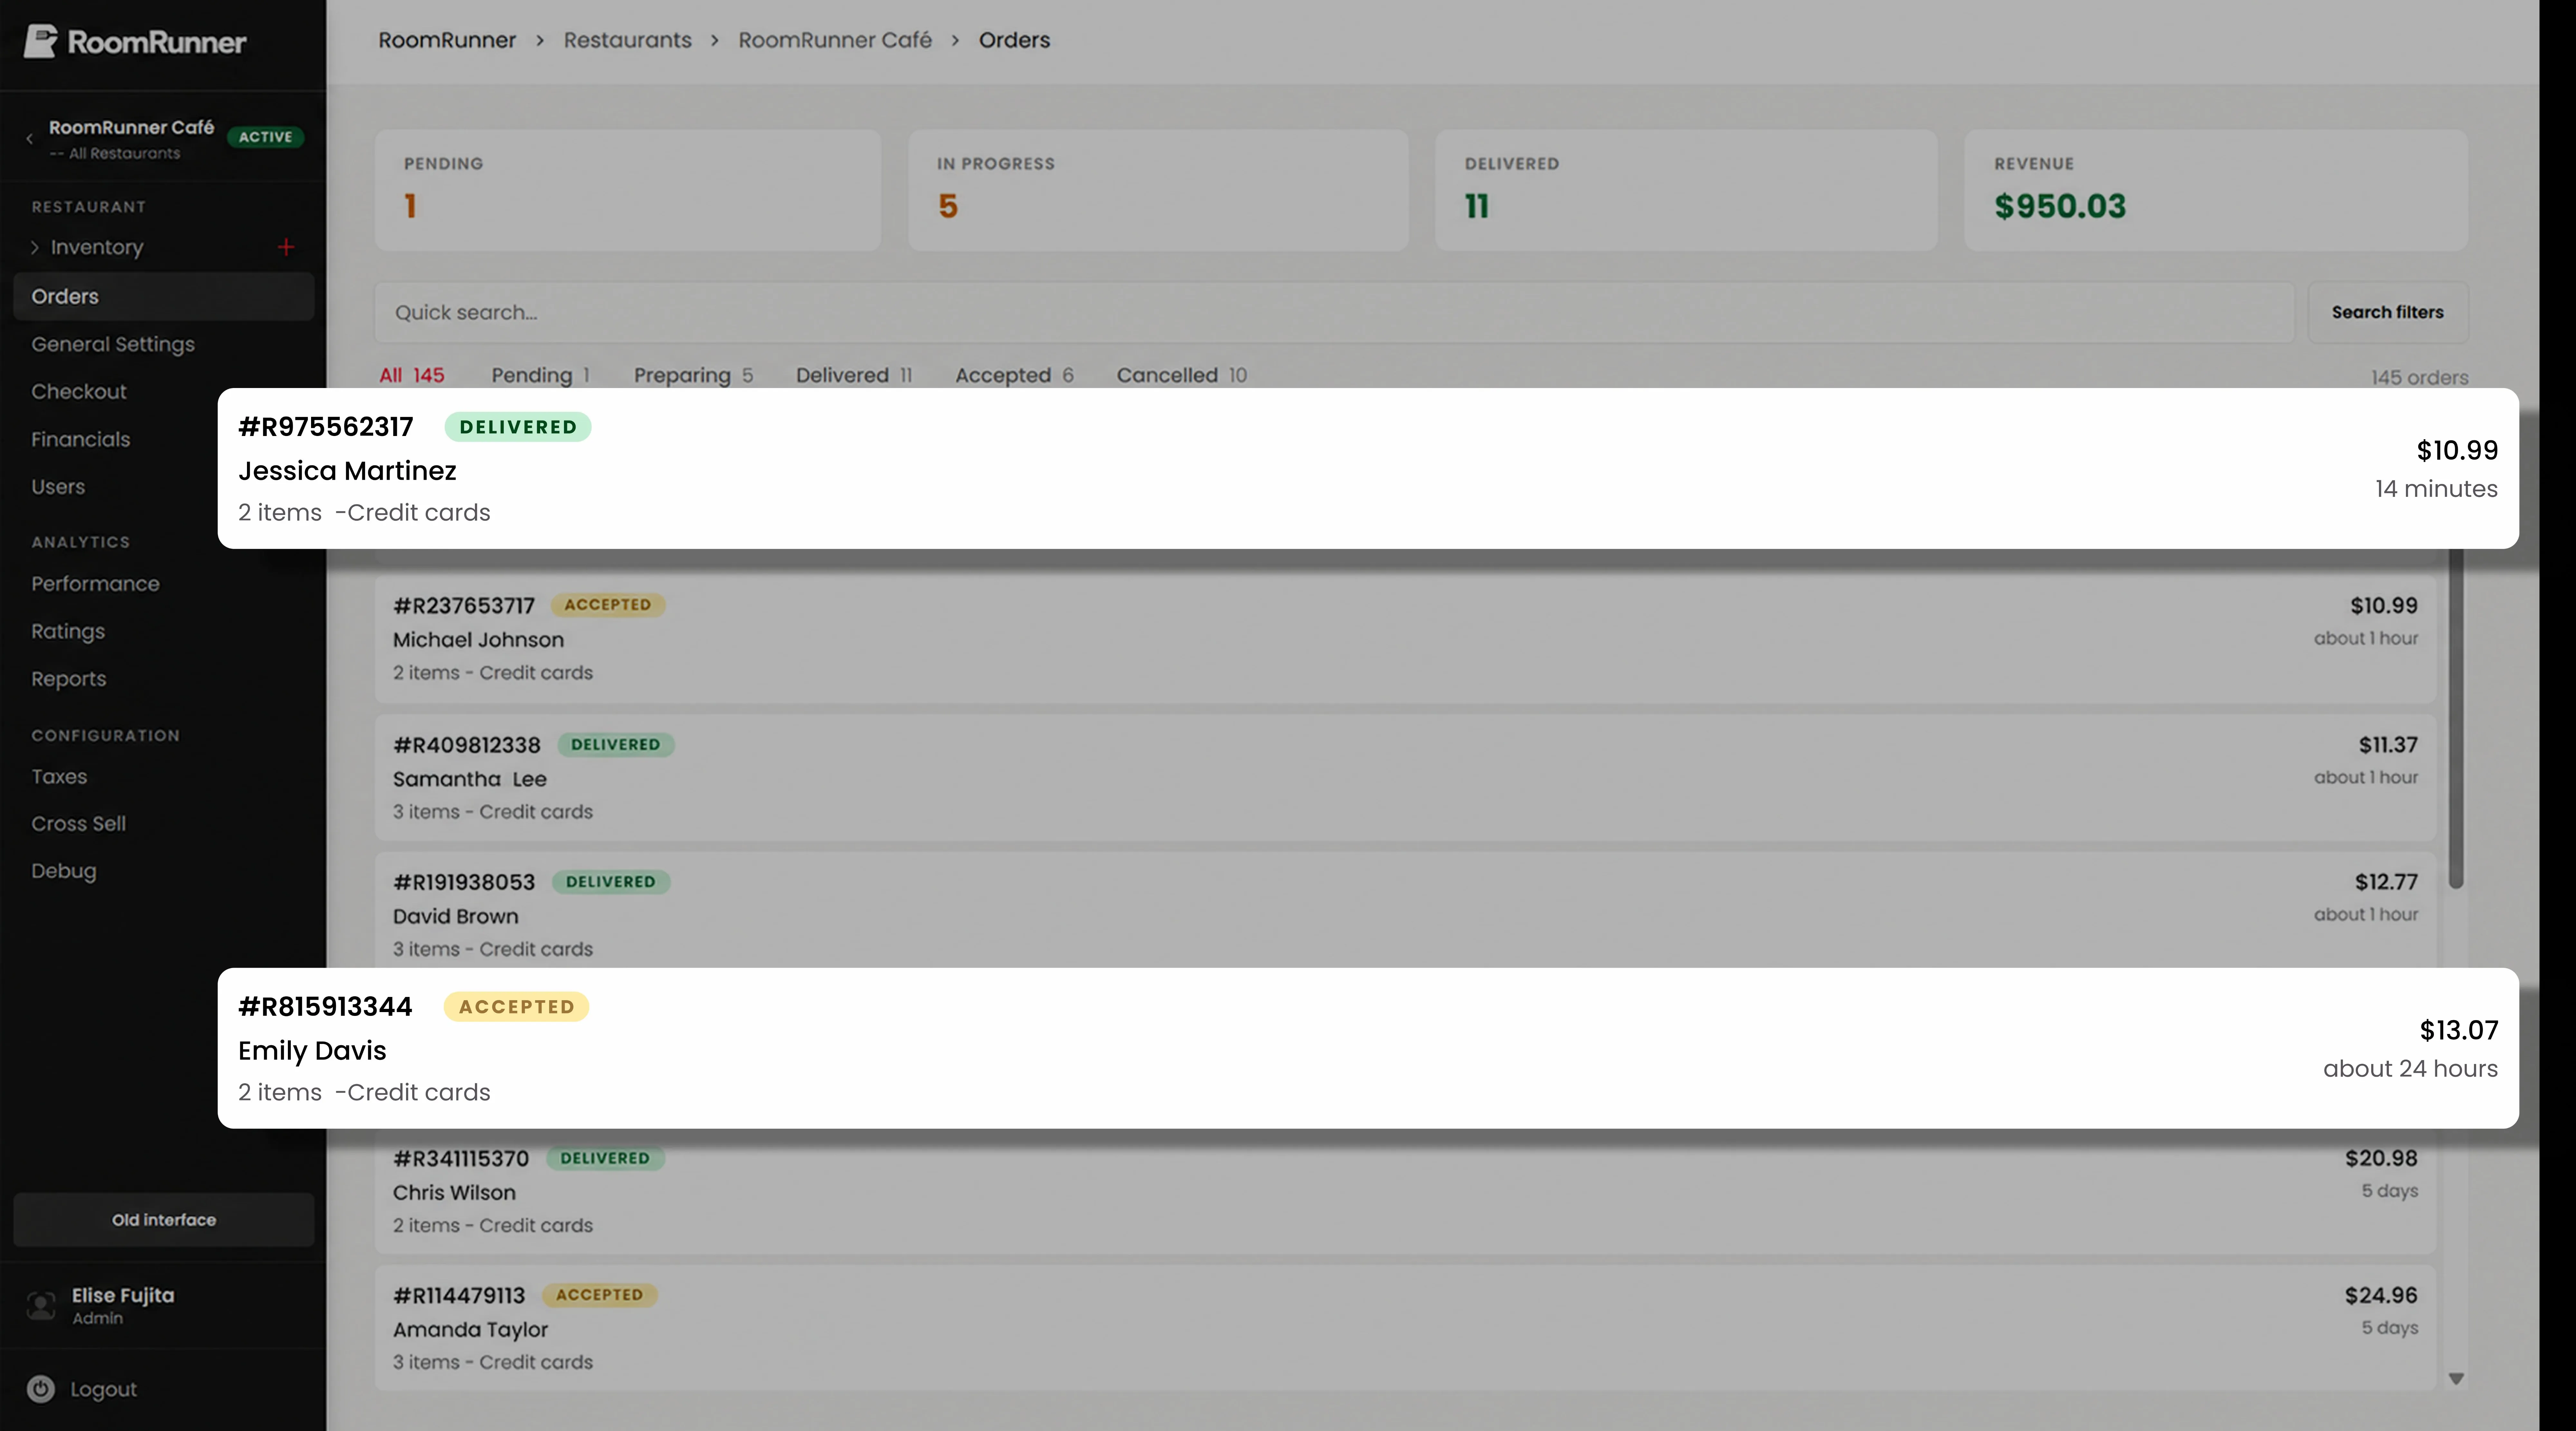The image size is (2576, 1431).
Task: Show the Preparing orders tab
Action: (x=693, y=375)
